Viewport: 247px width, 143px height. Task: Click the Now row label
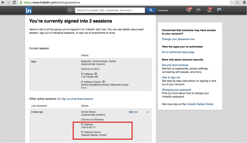(34, 62)
